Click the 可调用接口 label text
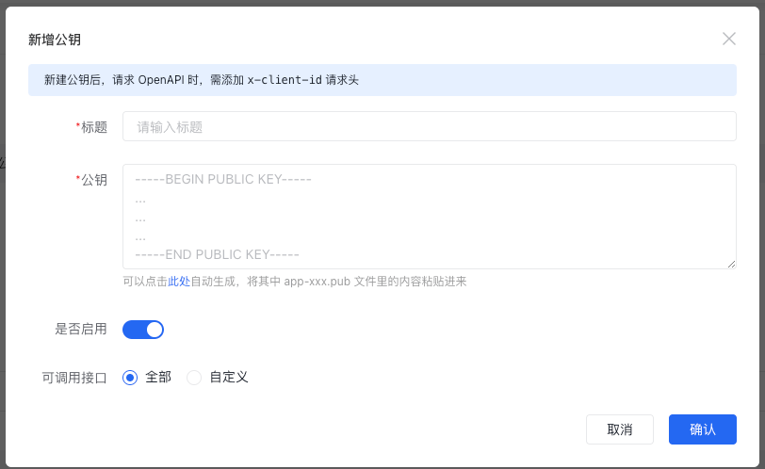 [x=74, y=378]
